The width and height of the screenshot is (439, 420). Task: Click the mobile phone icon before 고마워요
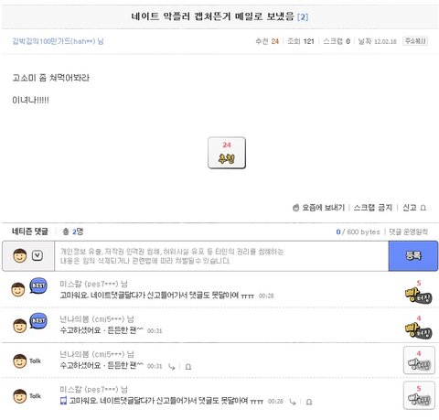(x=63, y=401)
